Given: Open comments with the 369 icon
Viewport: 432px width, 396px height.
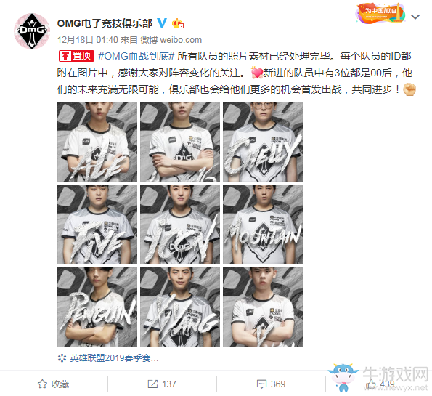Looking at the screenshot, I should (271, 384).
